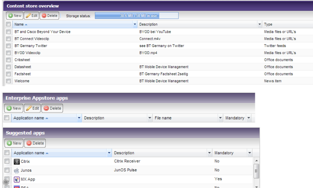Click the MX App icon

coord(17,179)
